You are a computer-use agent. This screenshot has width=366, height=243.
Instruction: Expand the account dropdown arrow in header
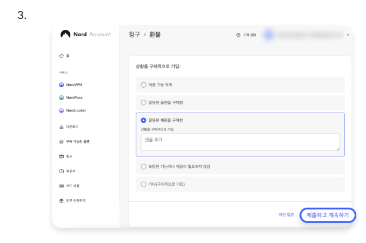pyautogui.click(x=348, y=35)
